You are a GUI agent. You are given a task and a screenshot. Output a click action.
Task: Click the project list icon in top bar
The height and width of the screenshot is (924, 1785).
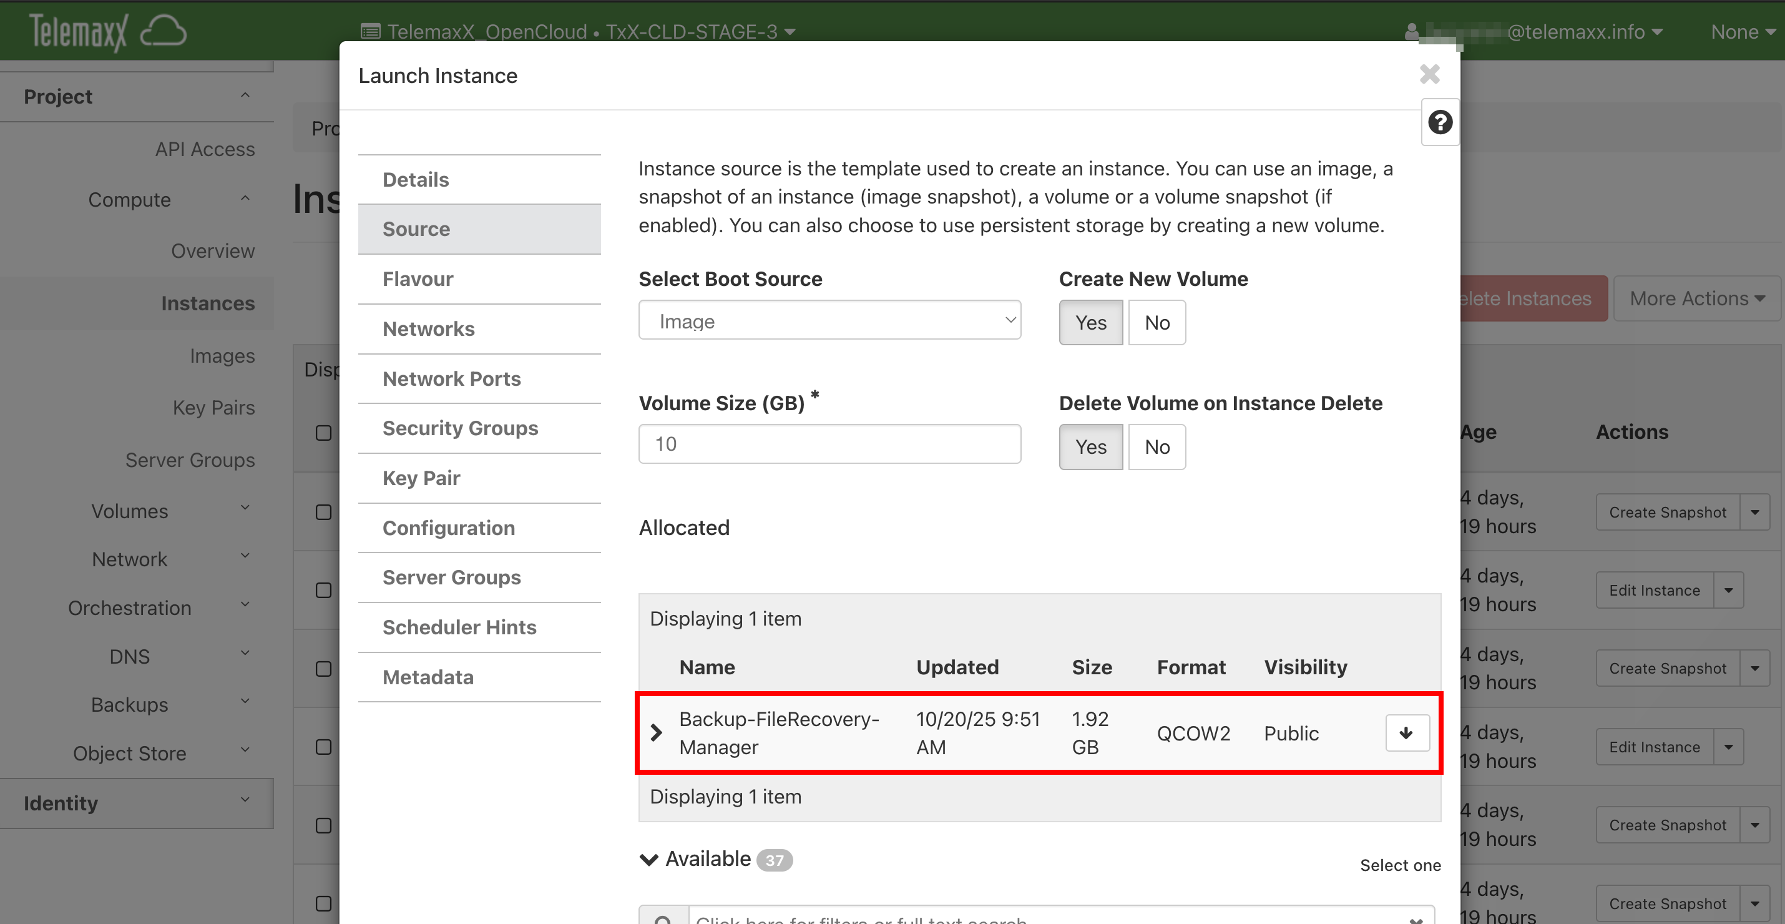click(x=371, y=32)
